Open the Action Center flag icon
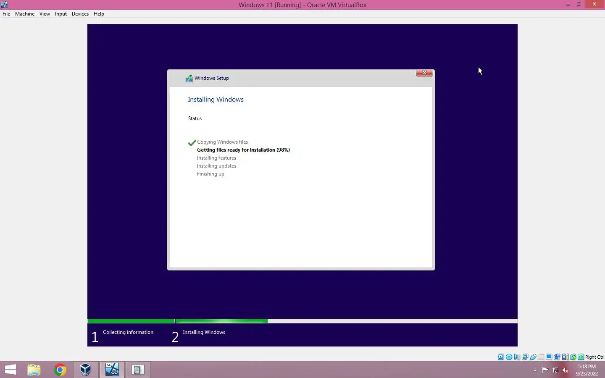The image size is (605, 378). point(545,370)
